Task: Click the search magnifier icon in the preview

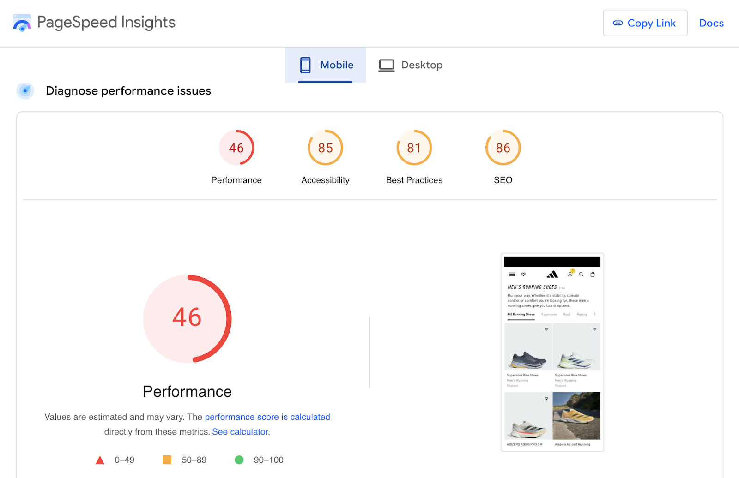Action: click(581, 275)
